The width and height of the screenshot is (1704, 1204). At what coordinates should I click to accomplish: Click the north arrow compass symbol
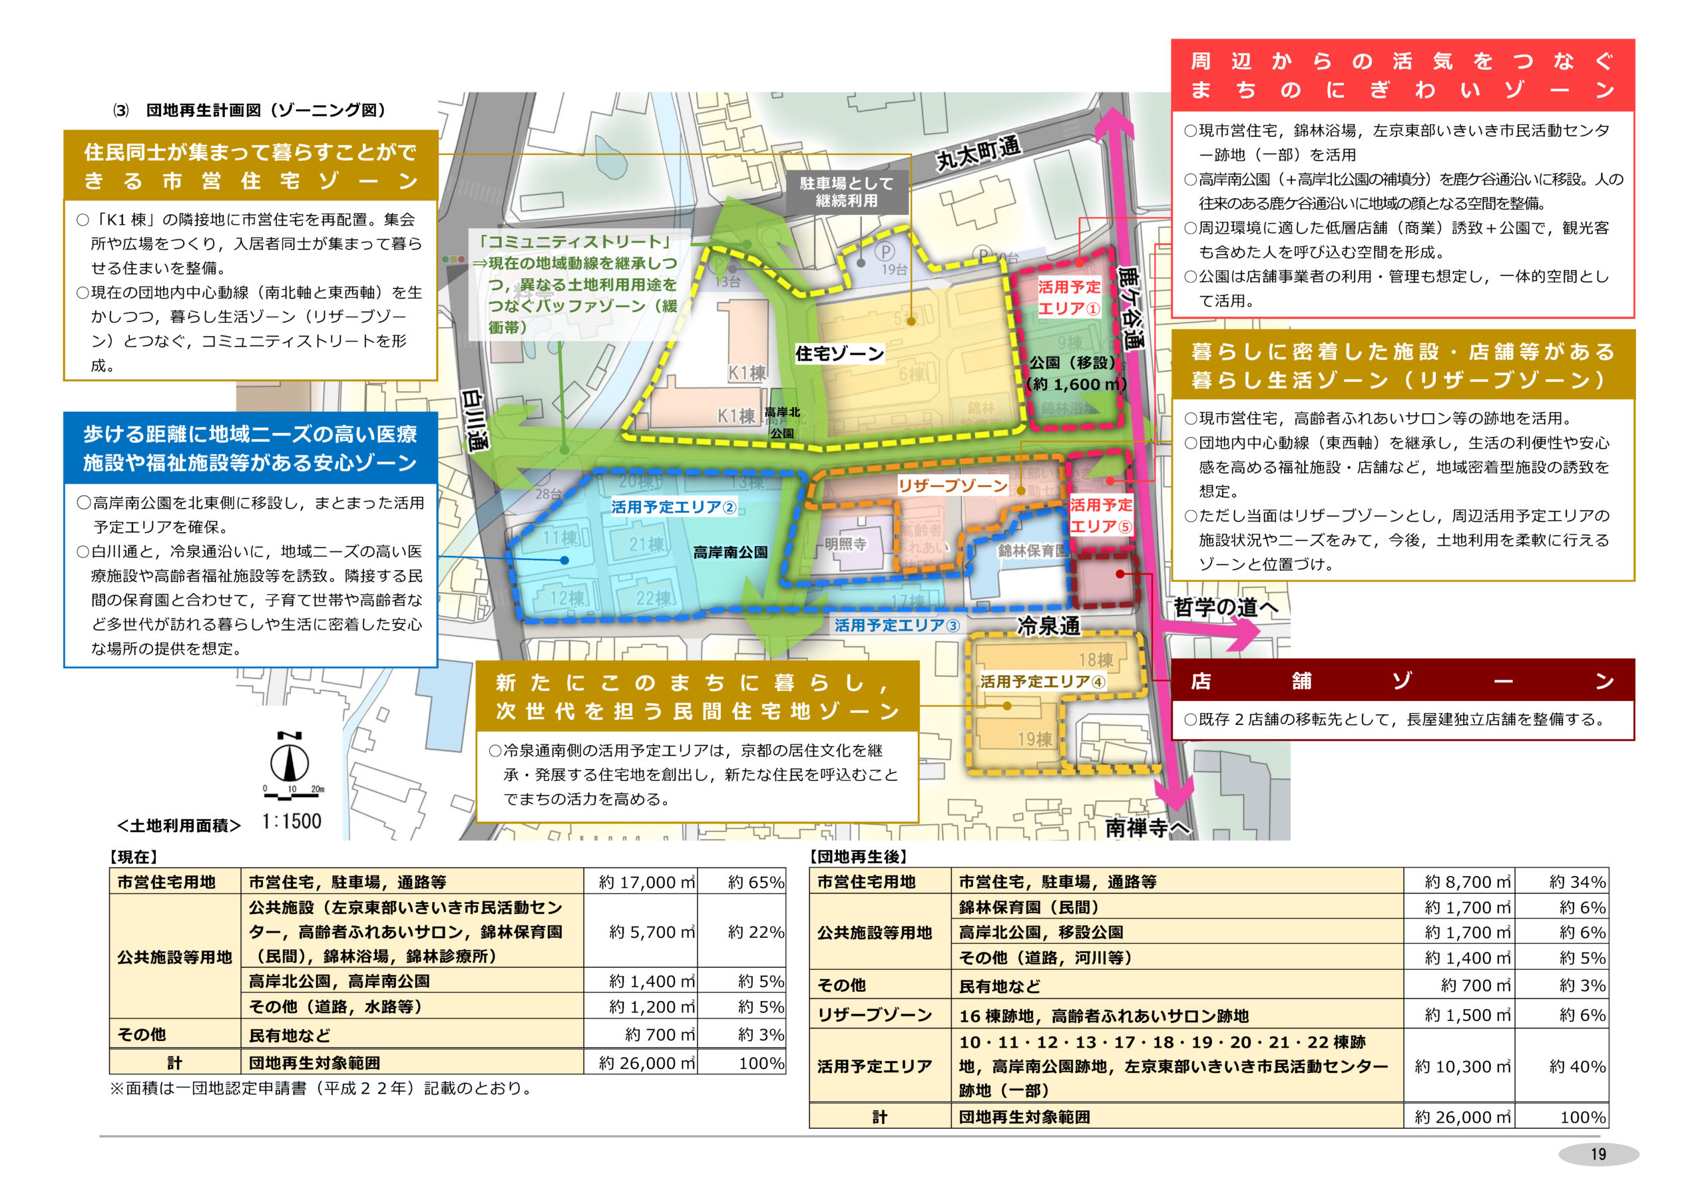tap(290, 758)
